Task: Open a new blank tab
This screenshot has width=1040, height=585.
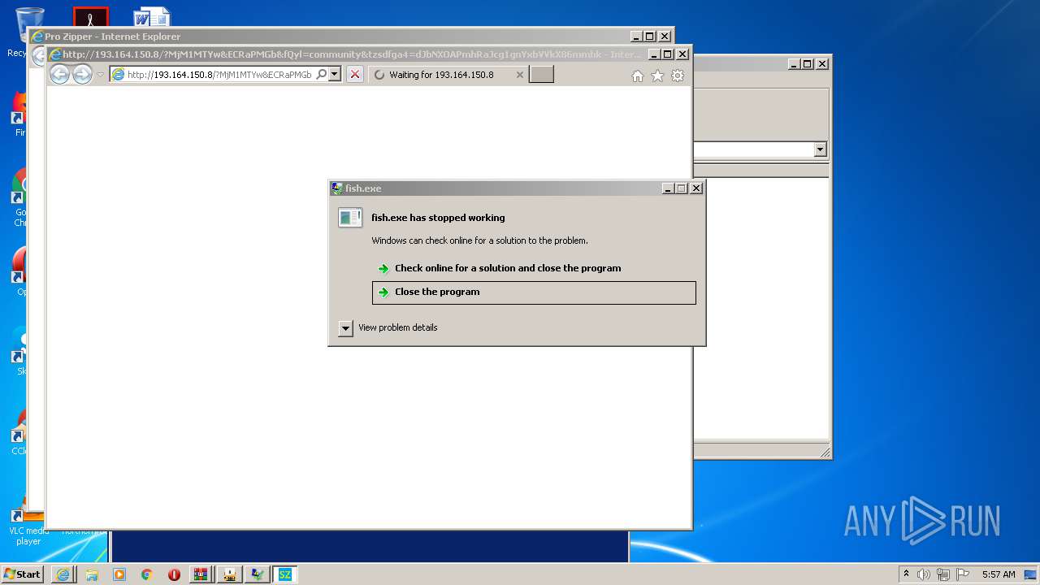Action: (x=541, y=75)
